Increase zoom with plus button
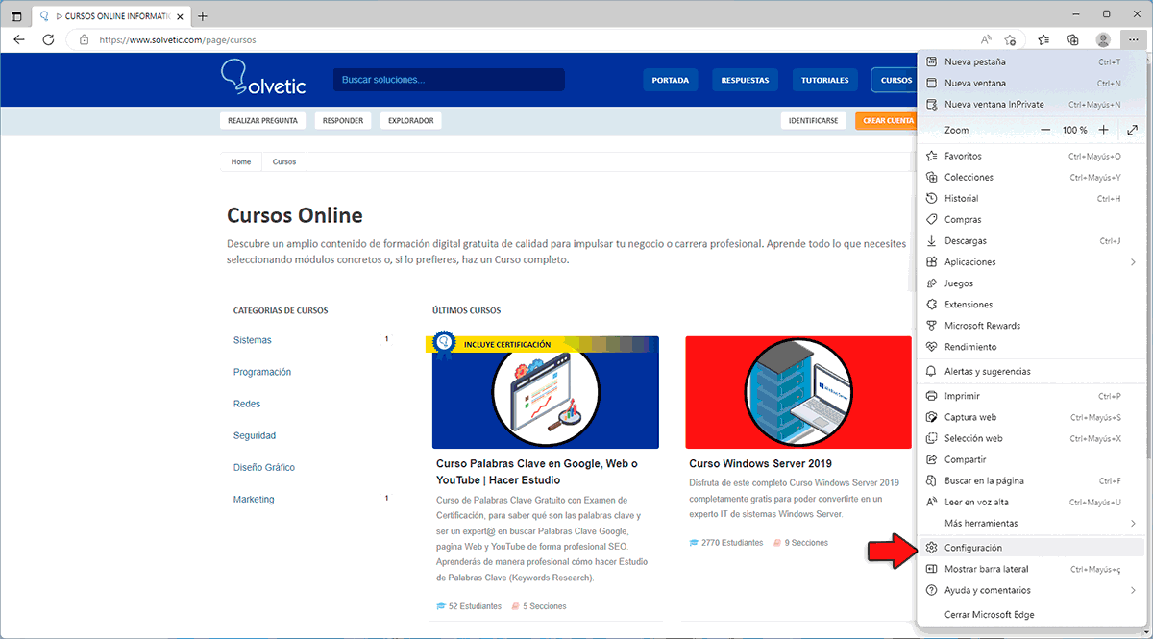The width and height of the screenshot is (1153, 639). (x=1104, y=130)
